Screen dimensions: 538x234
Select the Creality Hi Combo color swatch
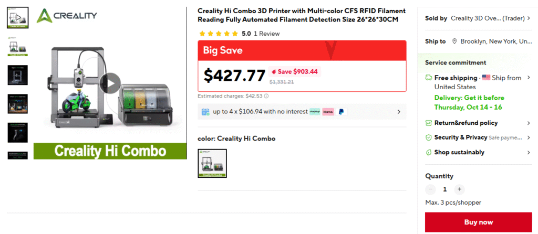[212, 163]
